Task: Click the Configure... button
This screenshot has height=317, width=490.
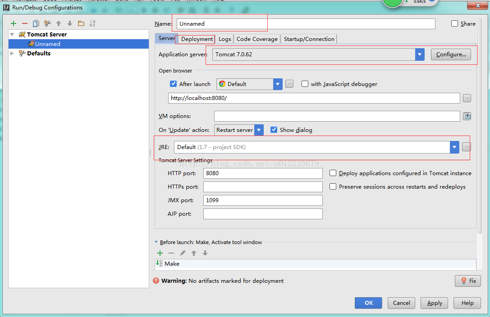Action: pos(451,54)
